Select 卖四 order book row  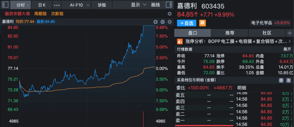204,102
